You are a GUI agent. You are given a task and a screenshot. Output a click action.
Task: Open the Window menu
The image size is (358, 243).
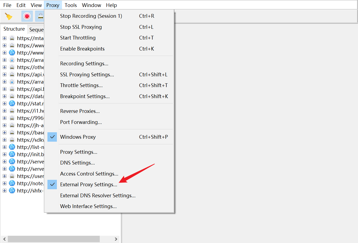point(92,5)
